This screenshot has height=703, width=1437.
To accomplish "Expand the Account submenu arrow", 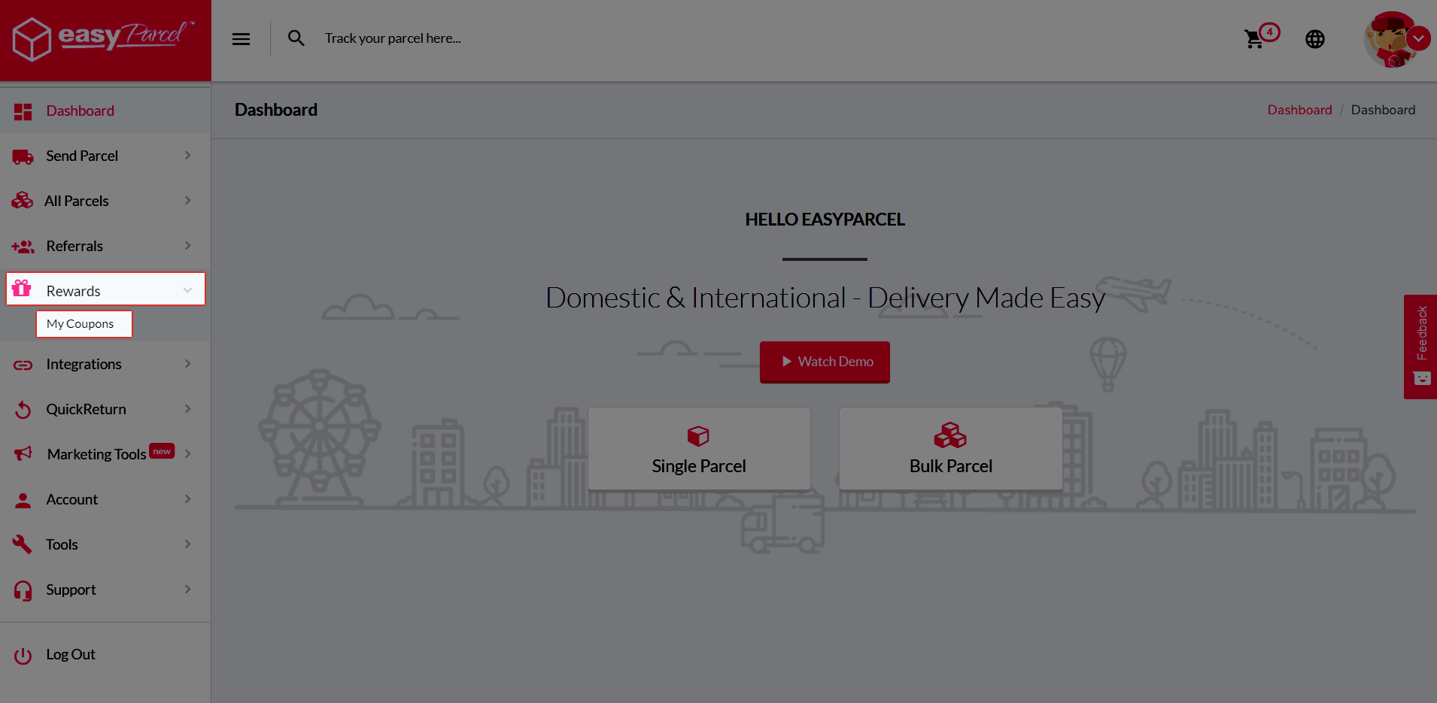I will click(x=187, y=499).
